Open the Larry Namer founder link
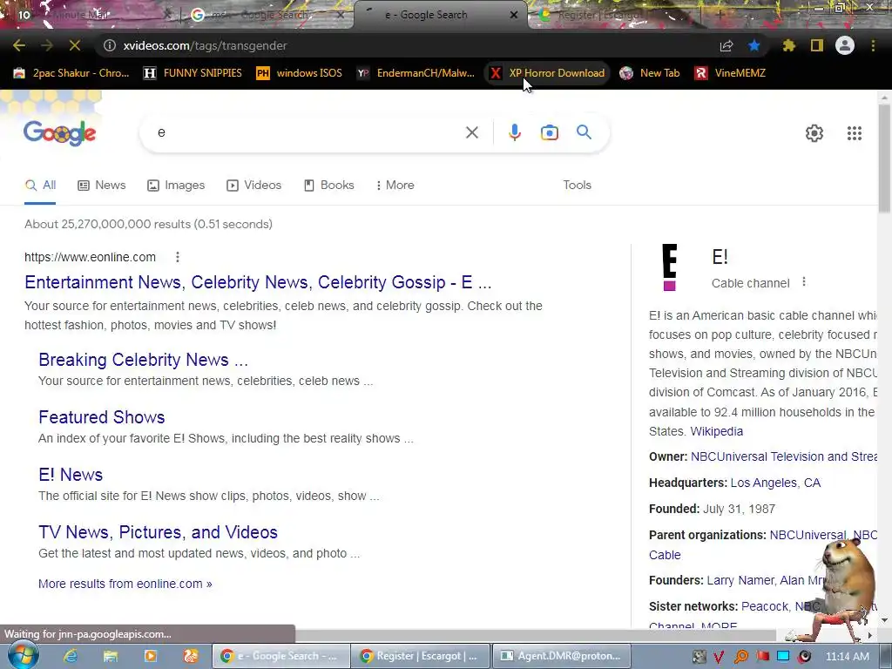 point(740,580)
